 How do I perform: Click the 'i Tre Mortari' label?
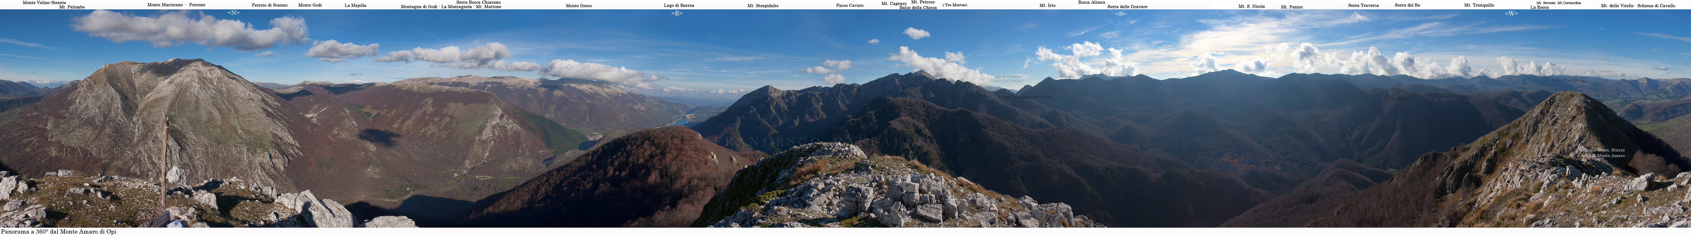[x=955, y=5]
